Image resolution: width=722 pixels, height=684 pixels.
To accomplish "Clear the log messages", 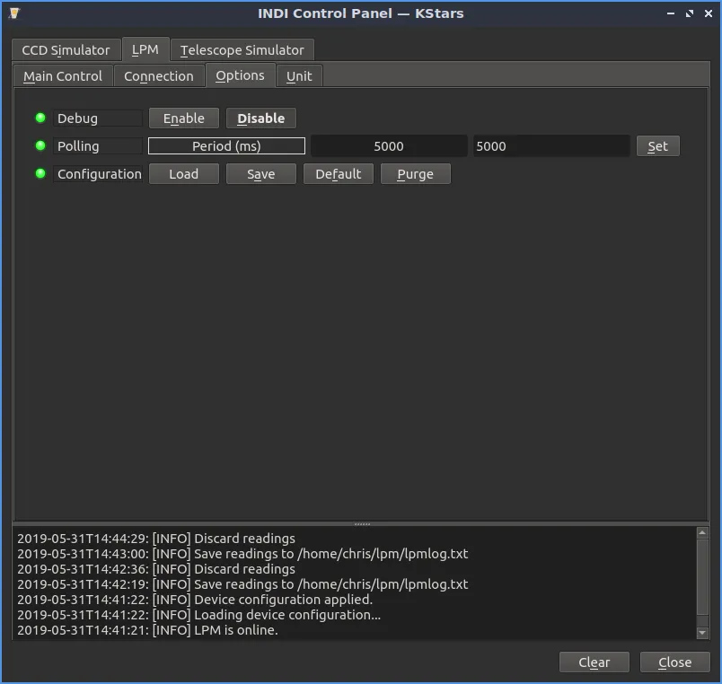I will click(594, 662).
